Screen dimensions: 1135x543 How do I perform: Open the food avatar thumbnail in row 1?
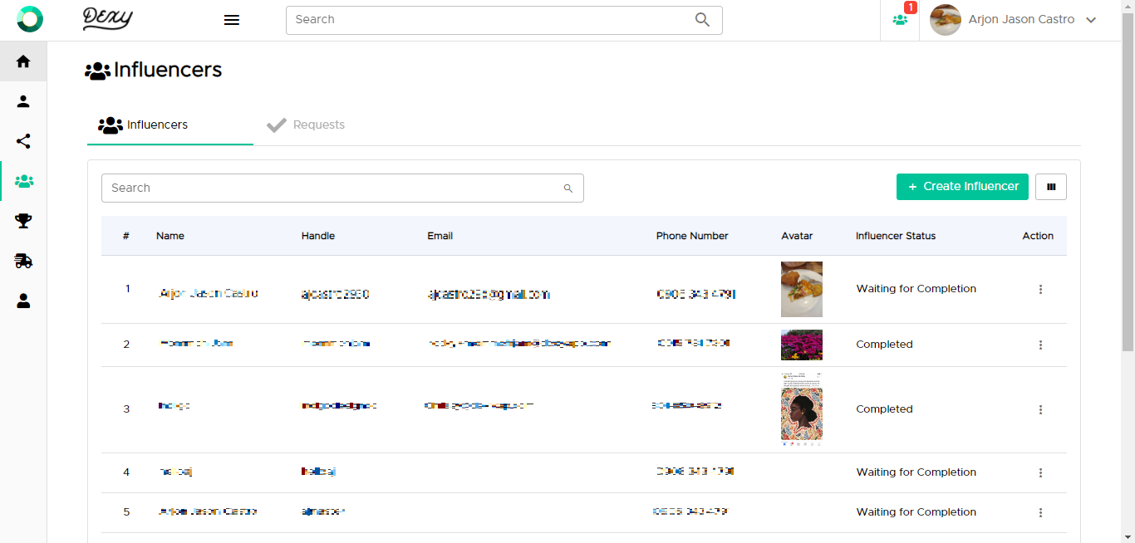[x=802, y=290]
